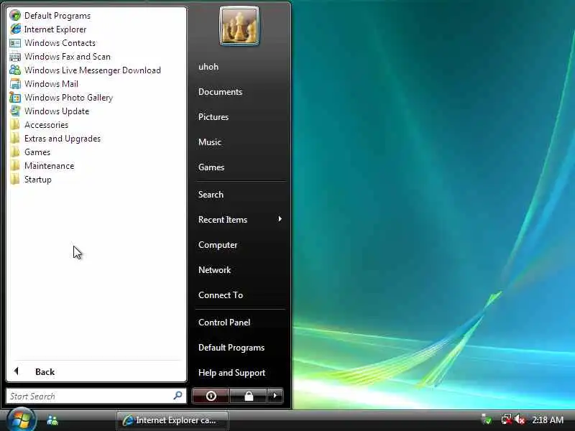Expand the Recent Items submenu arrow
The width and height of the screenshot is (575, 431).
[x=280, y=219]
